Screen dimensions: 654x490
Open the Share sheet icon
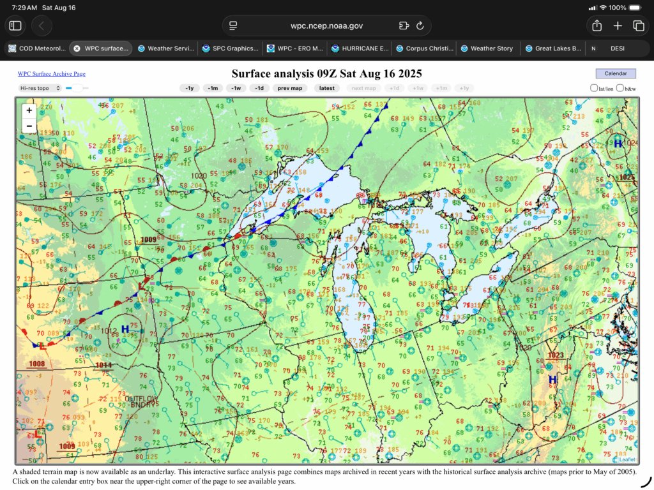pos(597,26)
